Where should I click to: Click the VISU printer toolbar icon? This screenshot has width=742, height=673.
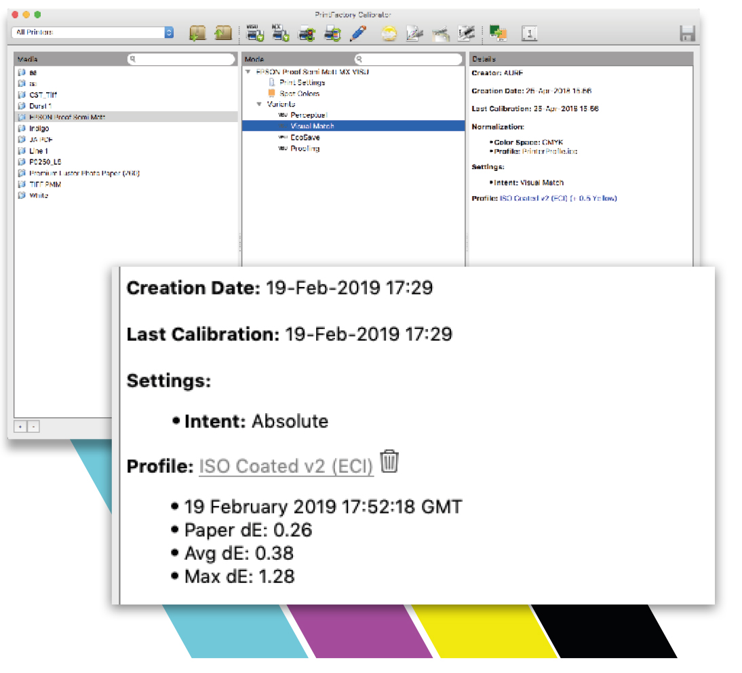click(x=254, y=33)
